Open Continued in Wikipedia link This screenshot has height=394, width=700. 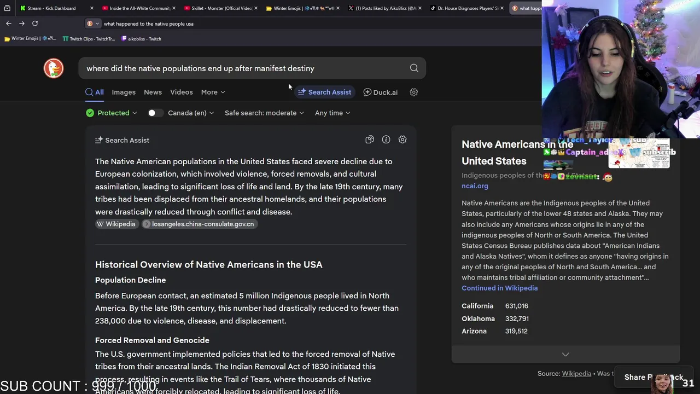(499, 288)
